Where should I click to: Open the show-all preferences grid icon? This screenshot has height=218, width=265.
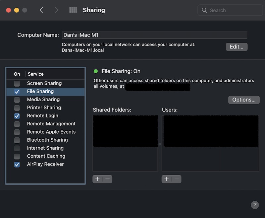73,10
